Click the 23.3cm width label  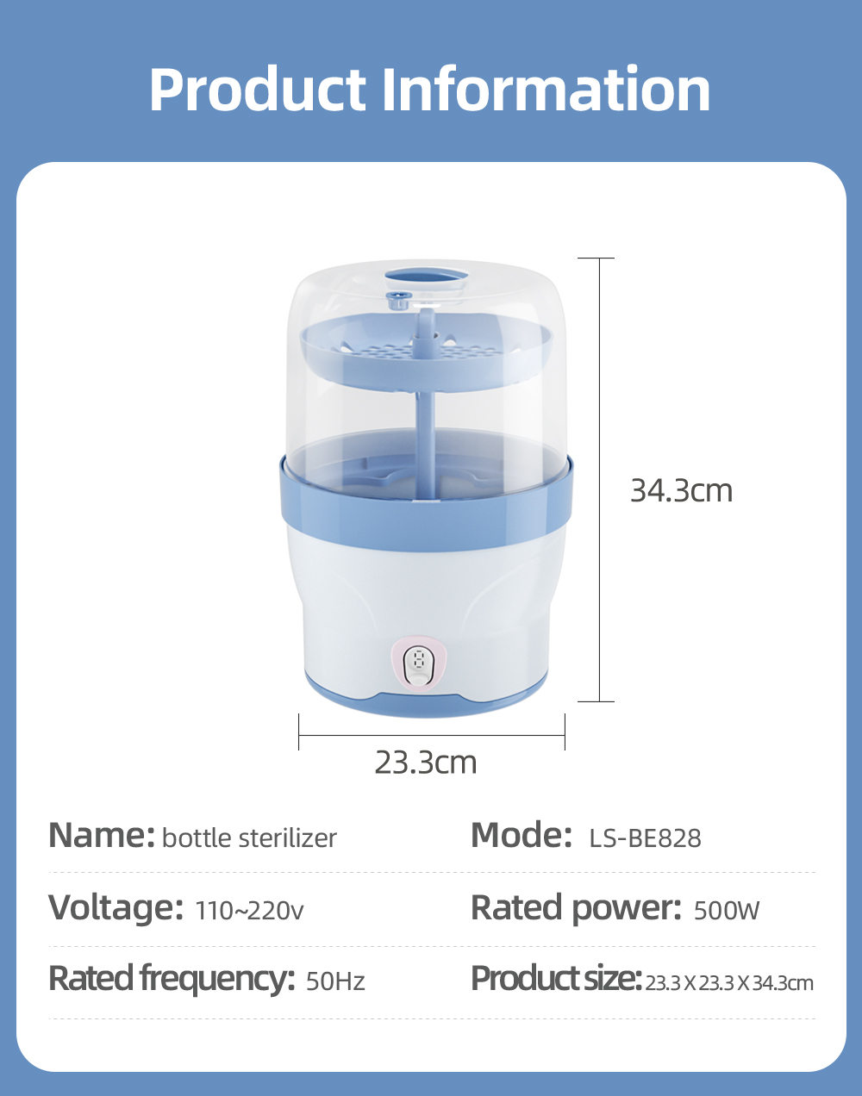(426, 762)
